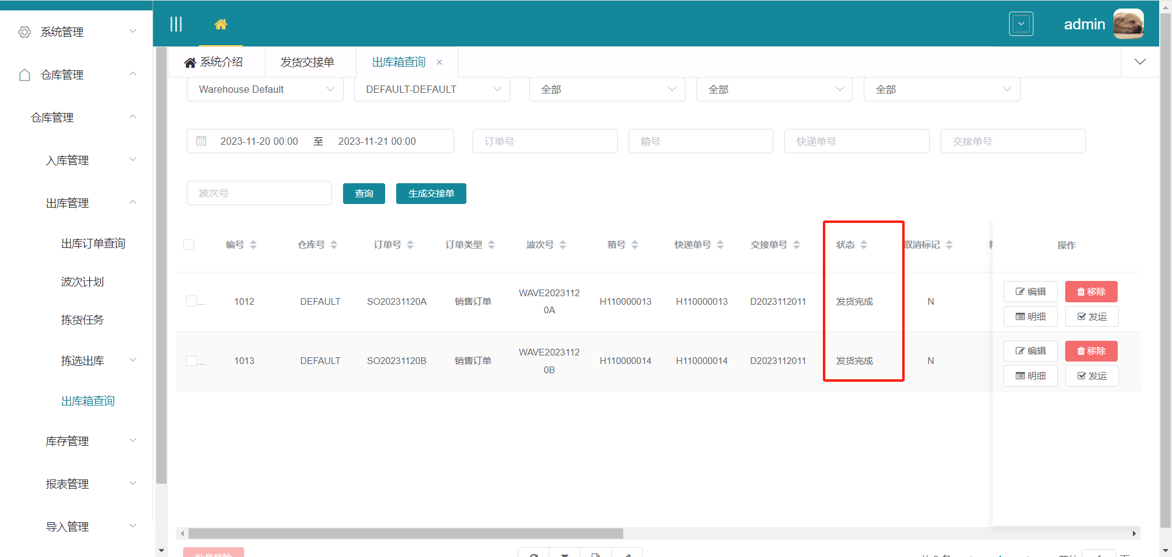This screenshot has height=557, width=1172.
Task: Sort by 编号 using its sort arrows
Action: (254, 244)
